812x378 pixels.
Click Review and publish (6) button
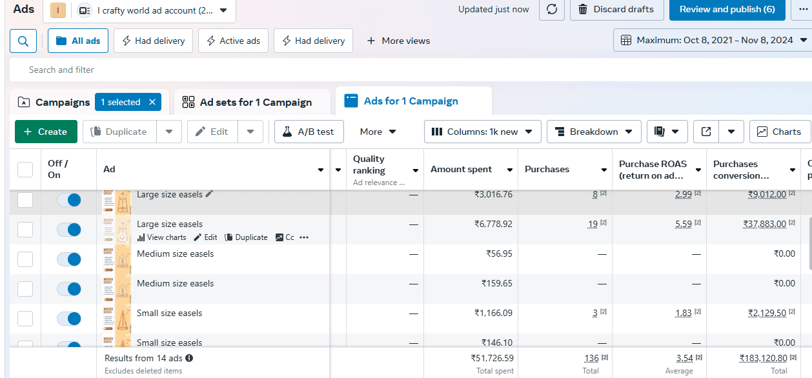(x=727, y=9)
